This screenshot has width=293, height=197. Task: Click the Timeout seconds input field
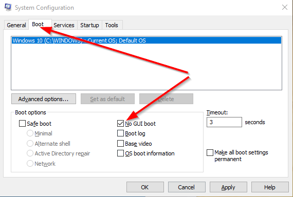pyautogui.click(x=224, y=122)
